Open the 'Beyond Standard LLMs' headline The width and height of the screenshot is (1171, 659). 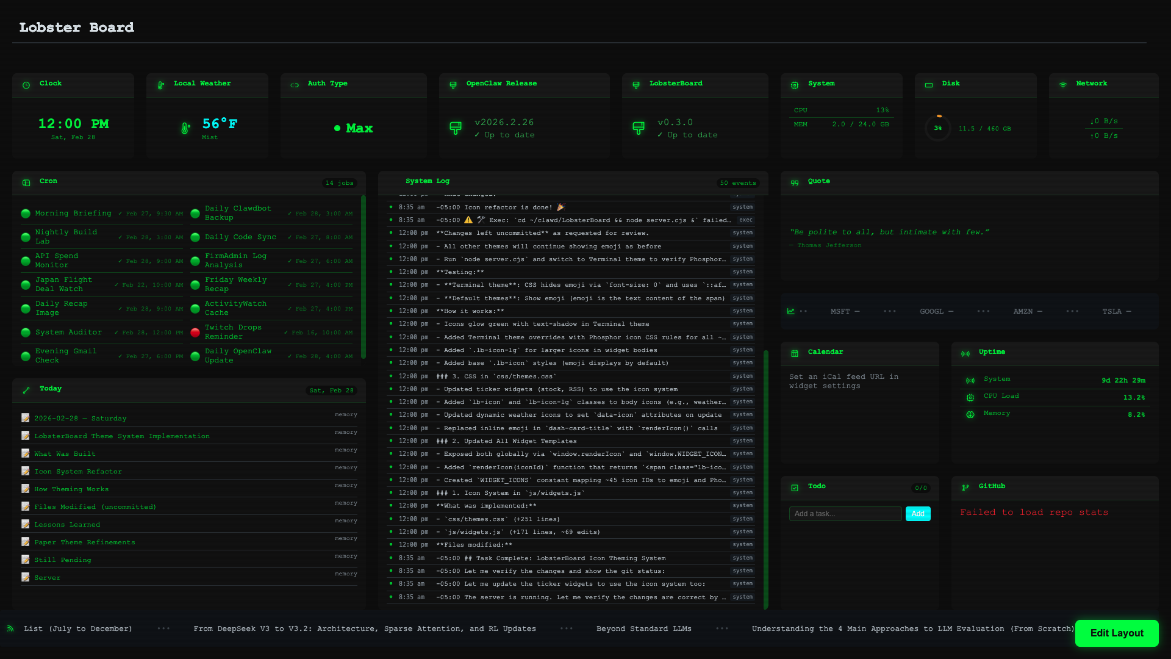[x=644, y=628]
